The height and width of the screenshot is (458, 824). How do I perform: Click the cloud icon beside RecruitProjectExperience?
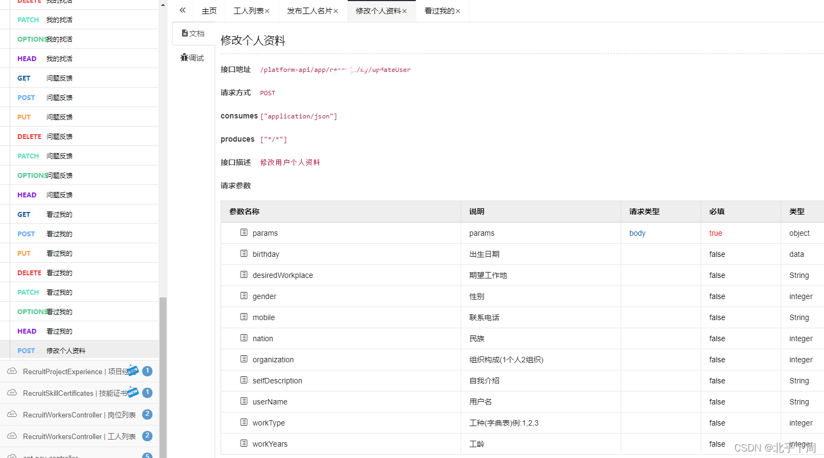pyautogui.click(x=12, y=371)
